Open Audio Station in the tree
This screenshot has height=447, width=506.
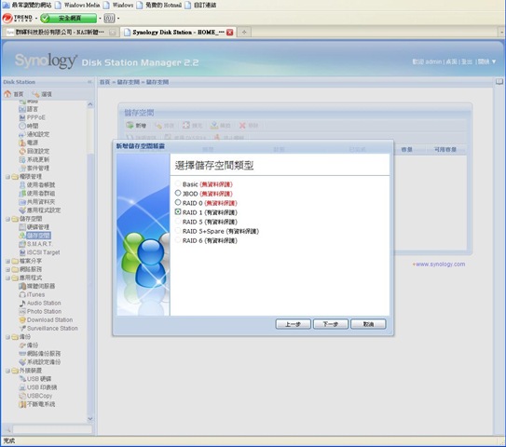40,303
